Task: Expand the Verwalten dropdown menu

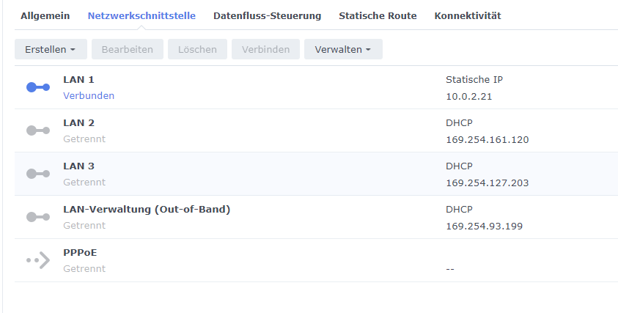Action: click(x=342, y=49)
